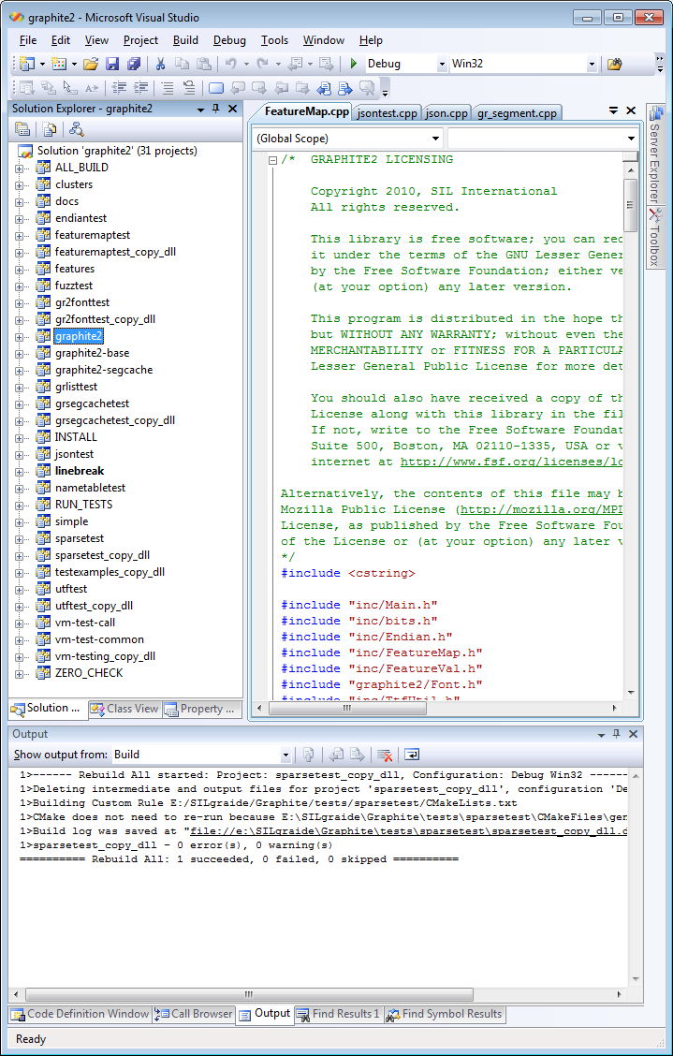Viewport: 673px width, 1056px height.
Task: Open the Show output from dropdown
Action: tap(285, 755)
